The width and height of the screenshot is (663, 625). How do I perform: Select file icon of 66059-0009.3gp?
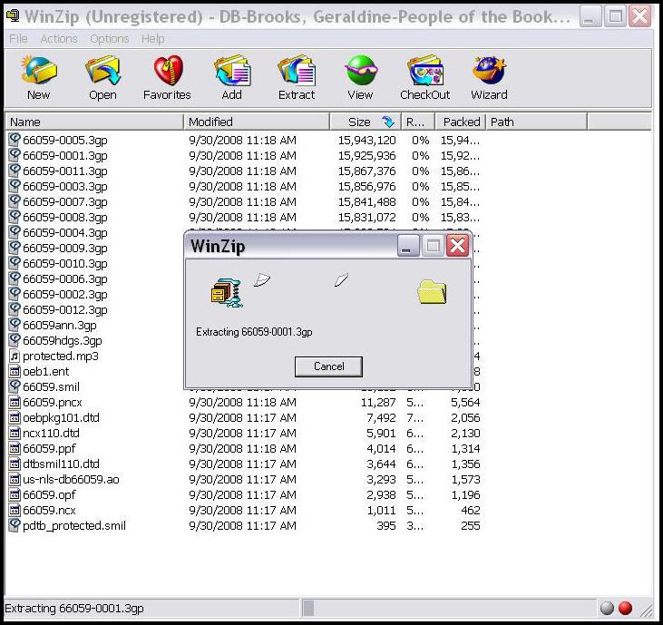(15, 248)
